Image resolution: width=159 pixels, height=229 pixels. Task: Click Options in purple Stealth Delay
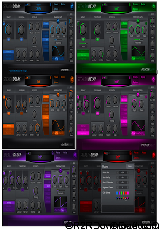58,158
